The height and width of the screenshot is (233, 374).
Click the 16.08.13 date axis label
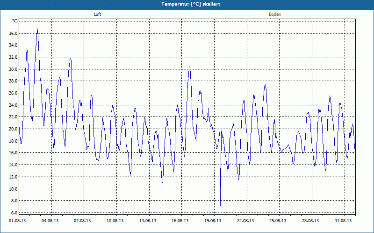point(180,221)
